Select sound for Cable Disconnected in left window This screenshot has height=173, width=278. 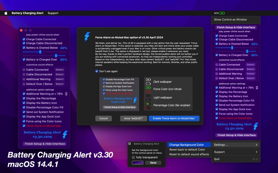59,74
